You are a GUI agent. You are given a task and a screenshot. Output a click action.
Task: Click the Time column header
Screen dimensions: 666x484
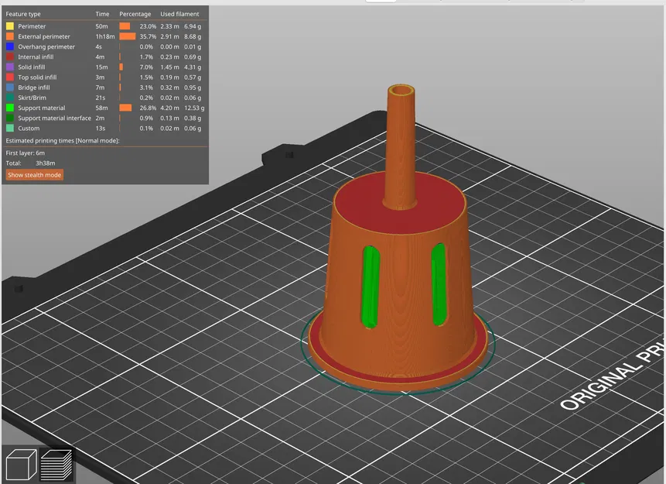[x=102, y=14]
